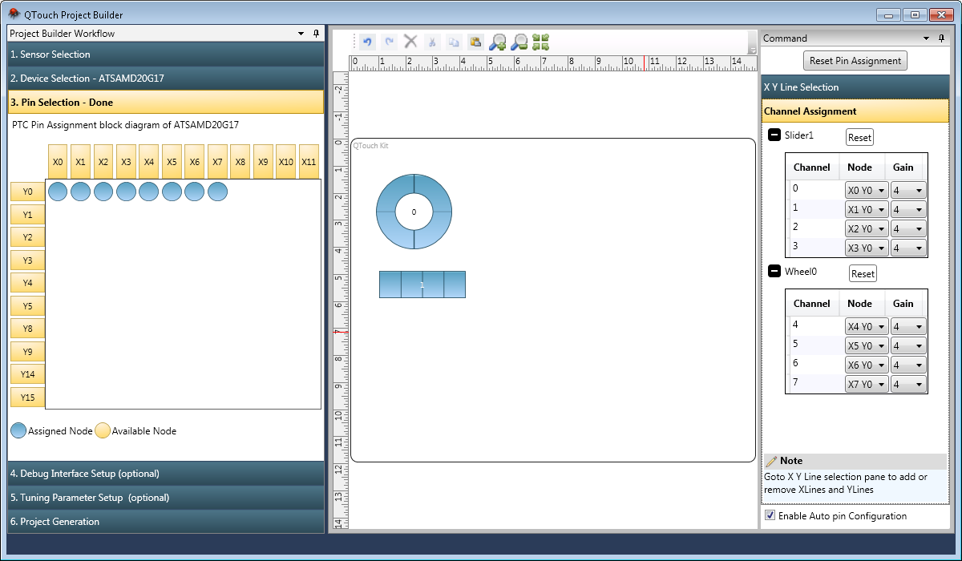962x561 pixels.
Task: Click the Cut scissors icon
Action: pos(432,42)
